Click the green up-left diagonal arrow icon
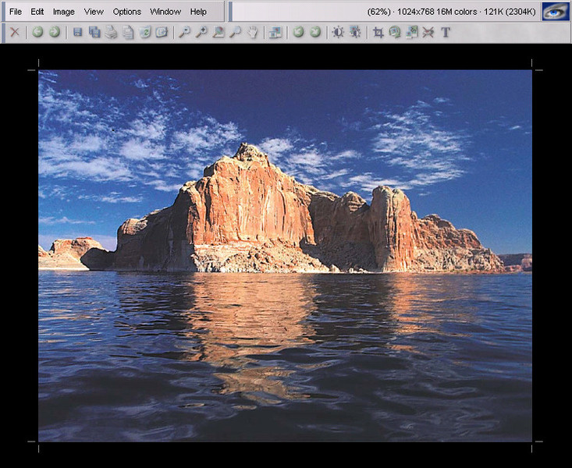Viewport: 572px width, 468px height. click(x=298, y=32)
